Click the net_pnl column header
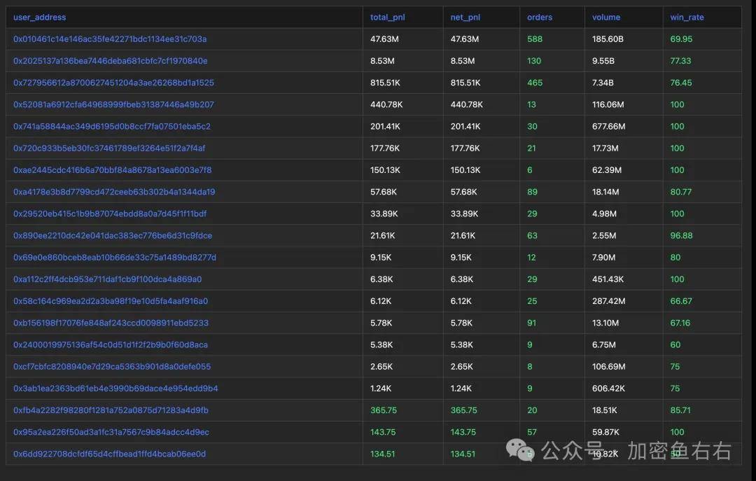 point(465,18)
